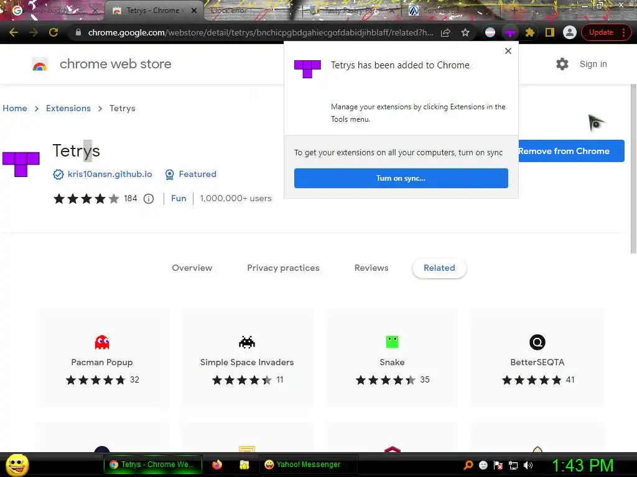The image size is (637, 477).
Task: Switch to the Clock error browser tab
Action: 229,11
